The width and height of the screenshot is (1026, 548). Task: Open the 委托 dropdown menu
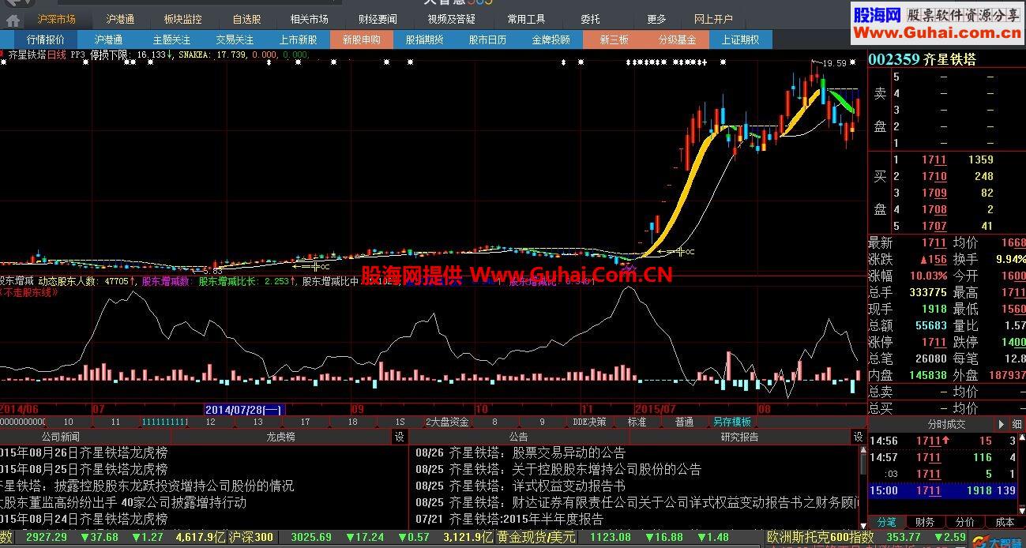tap(590, 19)
